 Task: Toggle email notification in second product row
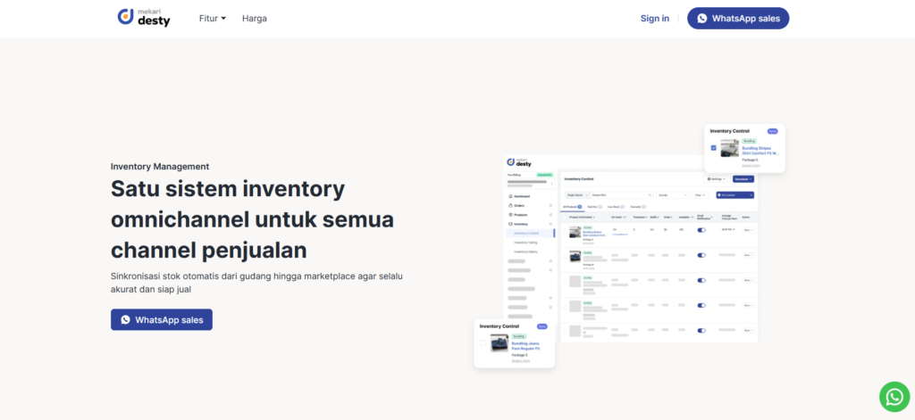click(x=701, y=255)
